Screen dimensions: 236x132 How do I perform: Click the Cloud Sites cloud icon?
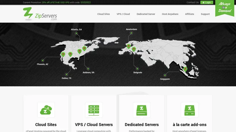(x=46, y=110)
